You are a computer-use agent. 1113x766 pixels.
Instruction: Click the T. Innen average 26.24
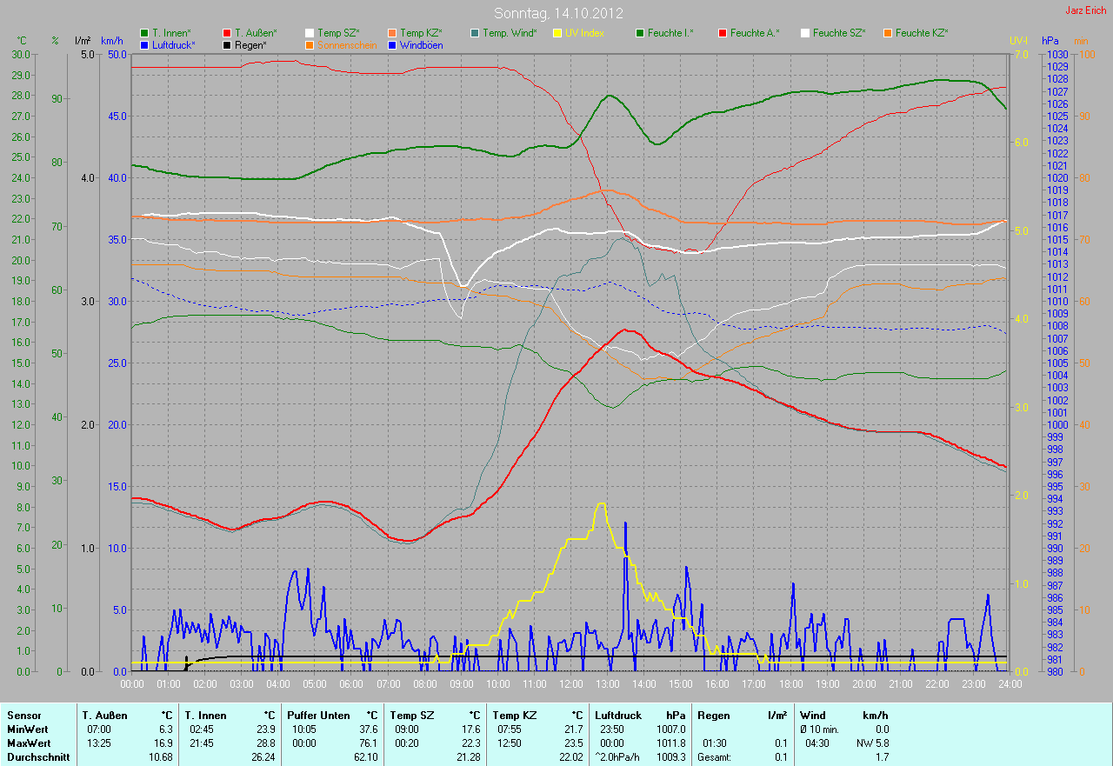click(x=263, y=757)
